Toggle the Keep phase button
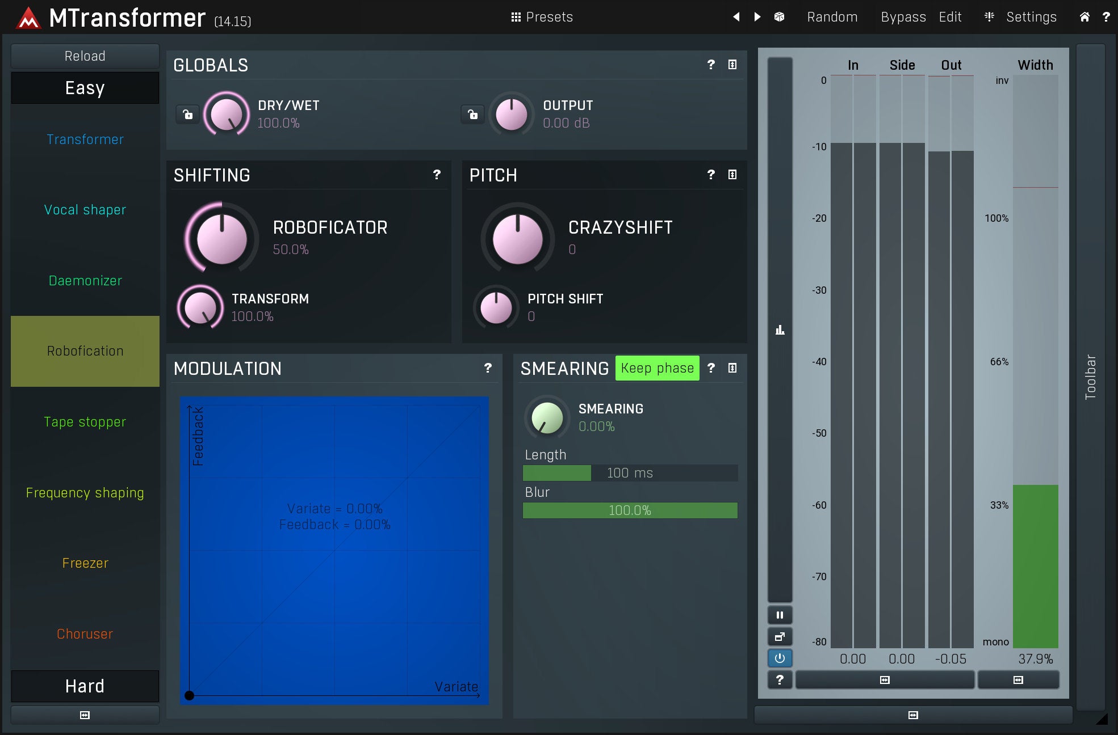Screen dimensions: 1118x735 pos(657,368)
